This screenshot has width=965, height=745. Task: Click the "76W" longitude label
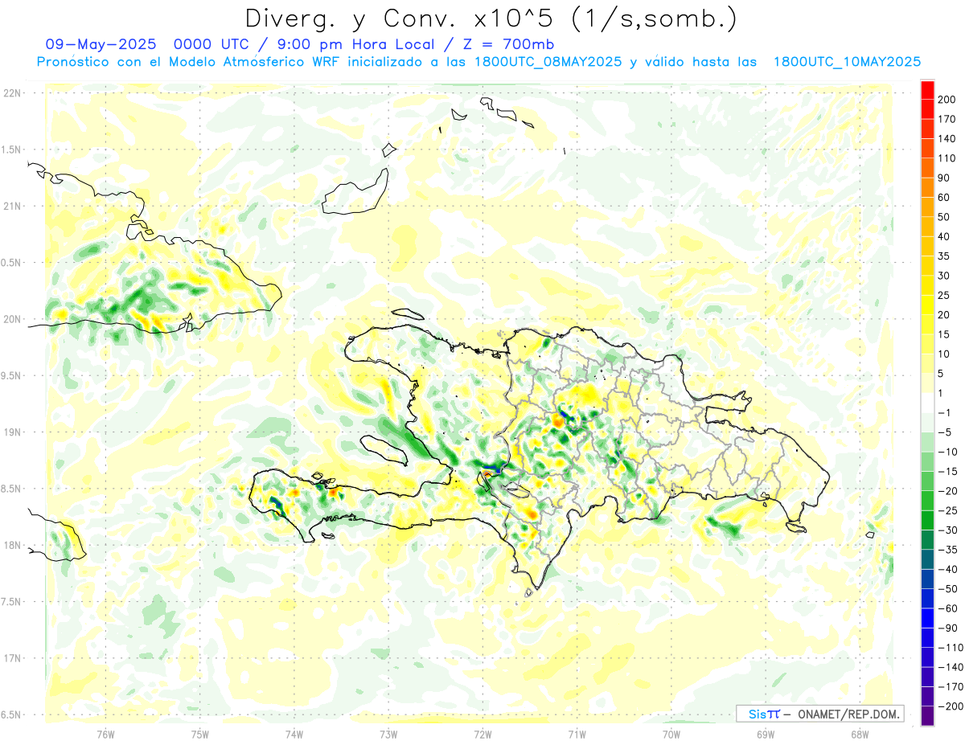click(x=105, y=734)
